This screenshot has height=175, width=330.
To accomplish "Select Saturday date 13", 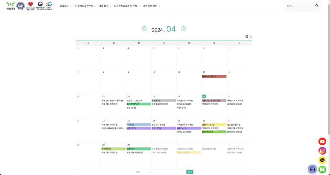I will pos(229,73).
